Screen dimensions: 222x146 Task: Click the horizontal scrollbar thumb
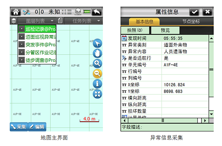click(x=163, y=121)
